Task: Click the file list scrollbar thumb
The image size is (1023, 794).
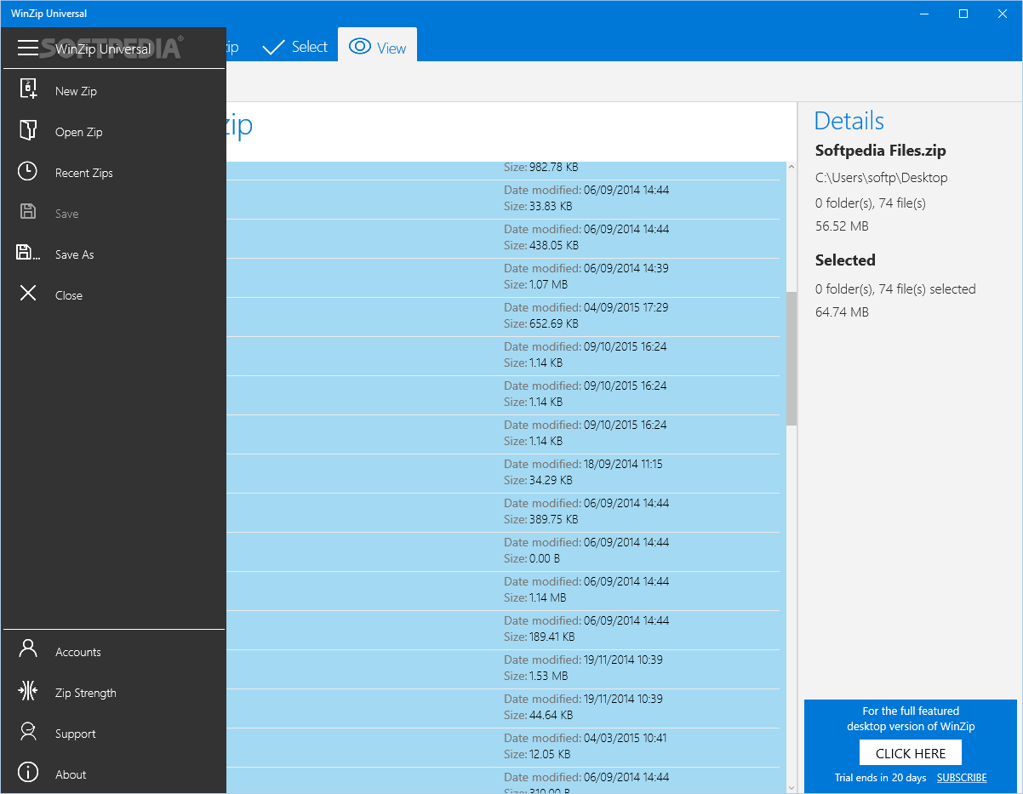Action: 792,358
